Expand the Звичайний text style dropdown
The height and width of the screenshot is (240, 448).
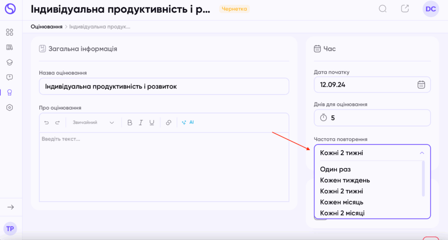point(93,123)
